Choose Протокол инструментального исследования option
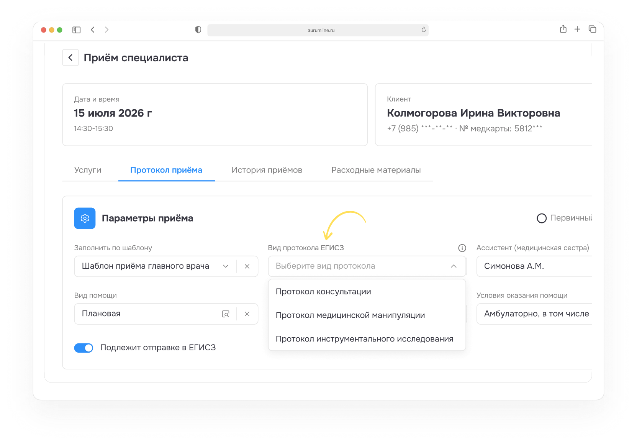The width and height of the screenshot is (637, 445). (x=367, y=339)
